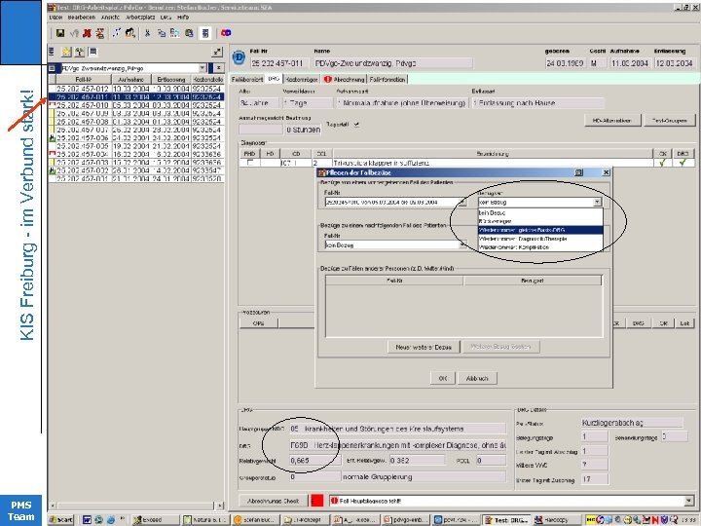Toggle the Tagesfall checkbox
The height and width of the screenshot is (526, 701).
click(356, 125)
